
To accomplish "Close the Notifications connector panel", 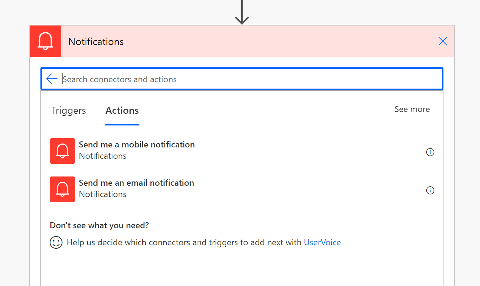I will pyautogui.click(x=443, y=41).
